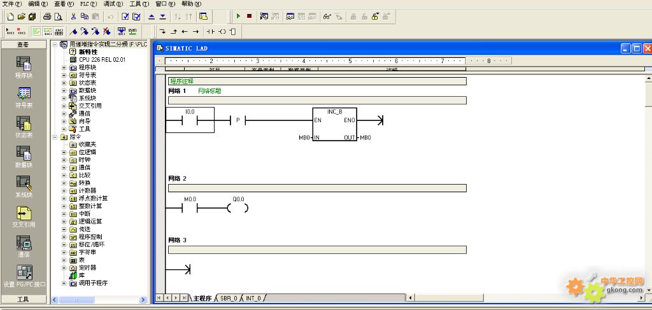Expand the 状态表 tree node
652x310 pixels.
pyautogui.click(x=64, y=83)
